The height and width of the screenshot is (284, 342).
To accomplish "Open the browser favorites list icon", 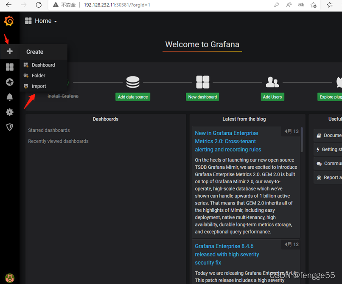I will click(x=330, y=5).
